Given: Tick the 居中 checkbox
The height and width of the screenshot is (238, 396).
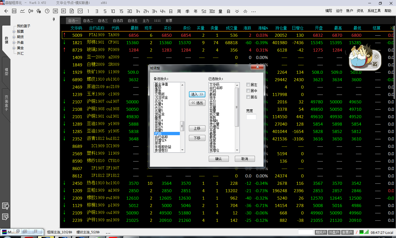Looking at the screenshot, I should tap(248, 91).
